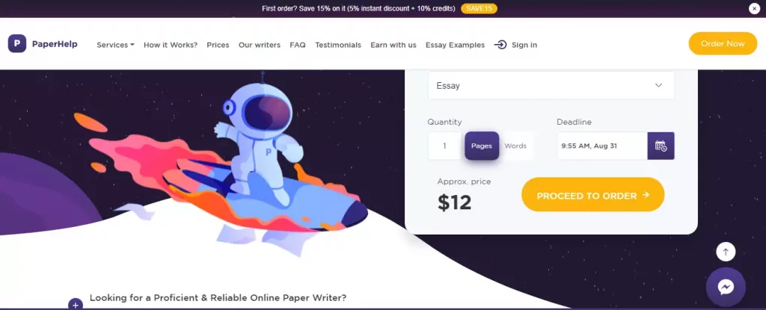Open the Messenger chat bubble

(726, 287)
